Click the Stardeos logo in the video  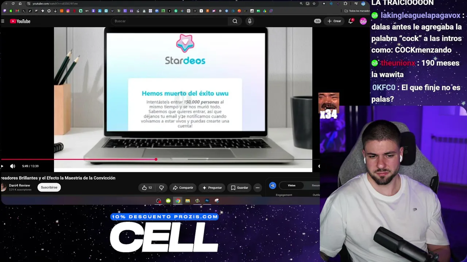coord(185,49)
